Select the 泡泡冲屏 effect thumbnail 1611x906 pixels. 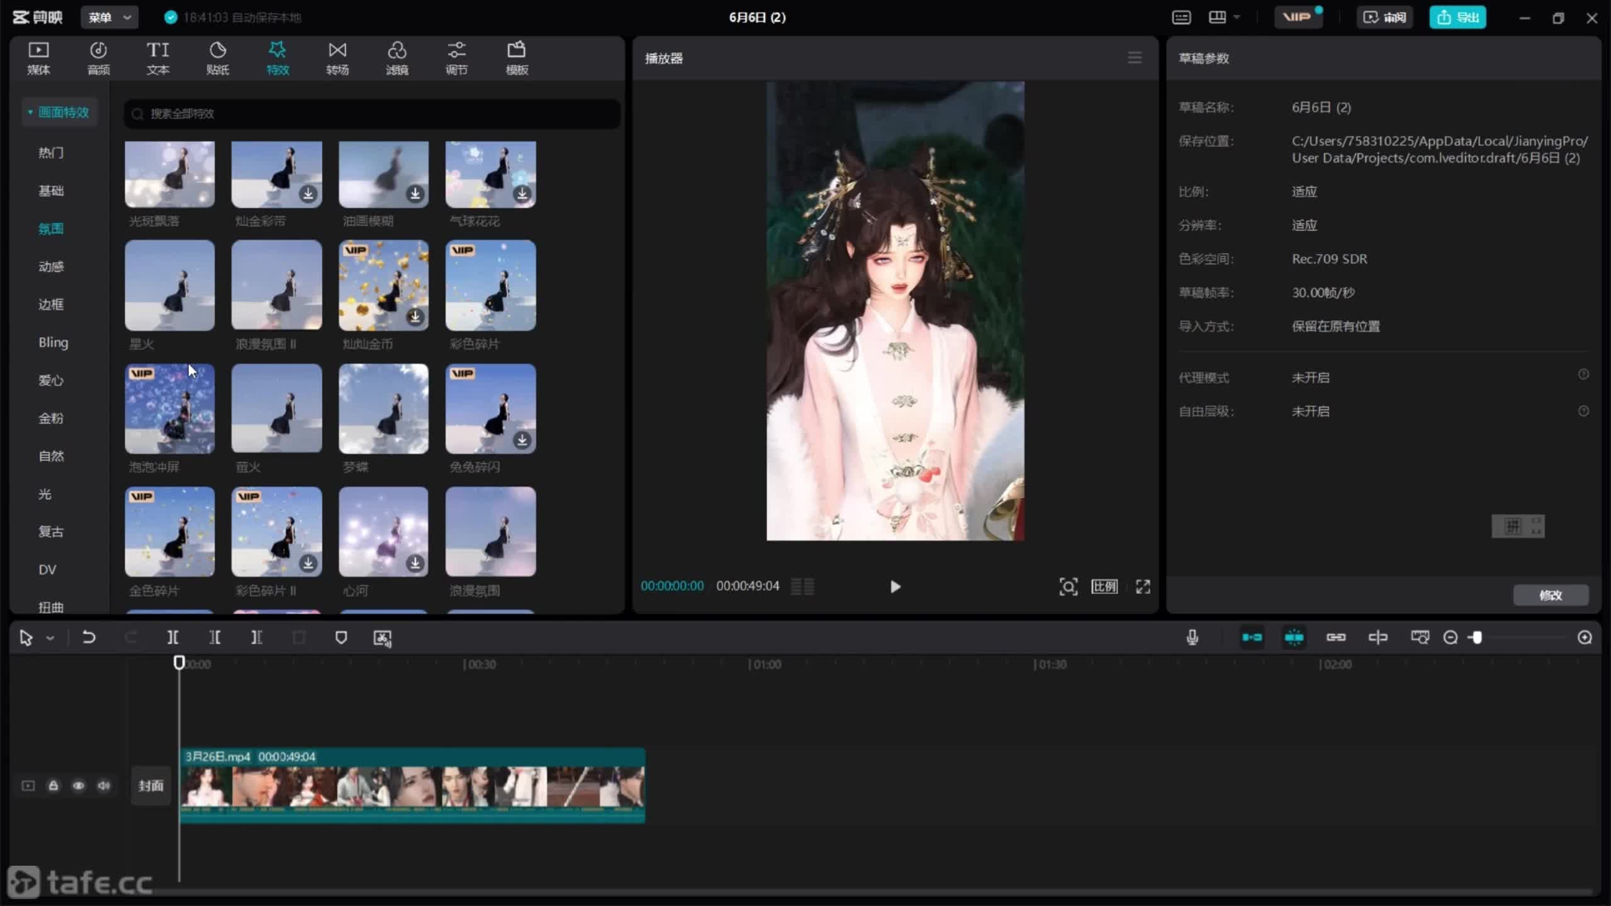(170, 408)
